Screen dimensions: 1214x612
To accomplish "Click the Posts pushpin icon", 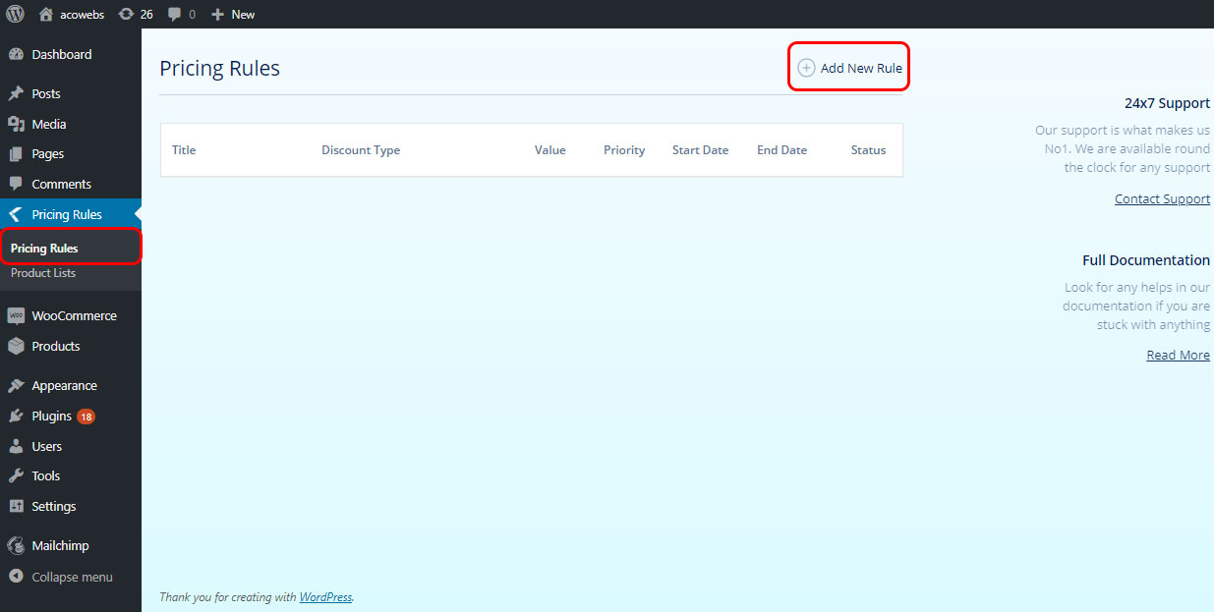I will 16,94.
